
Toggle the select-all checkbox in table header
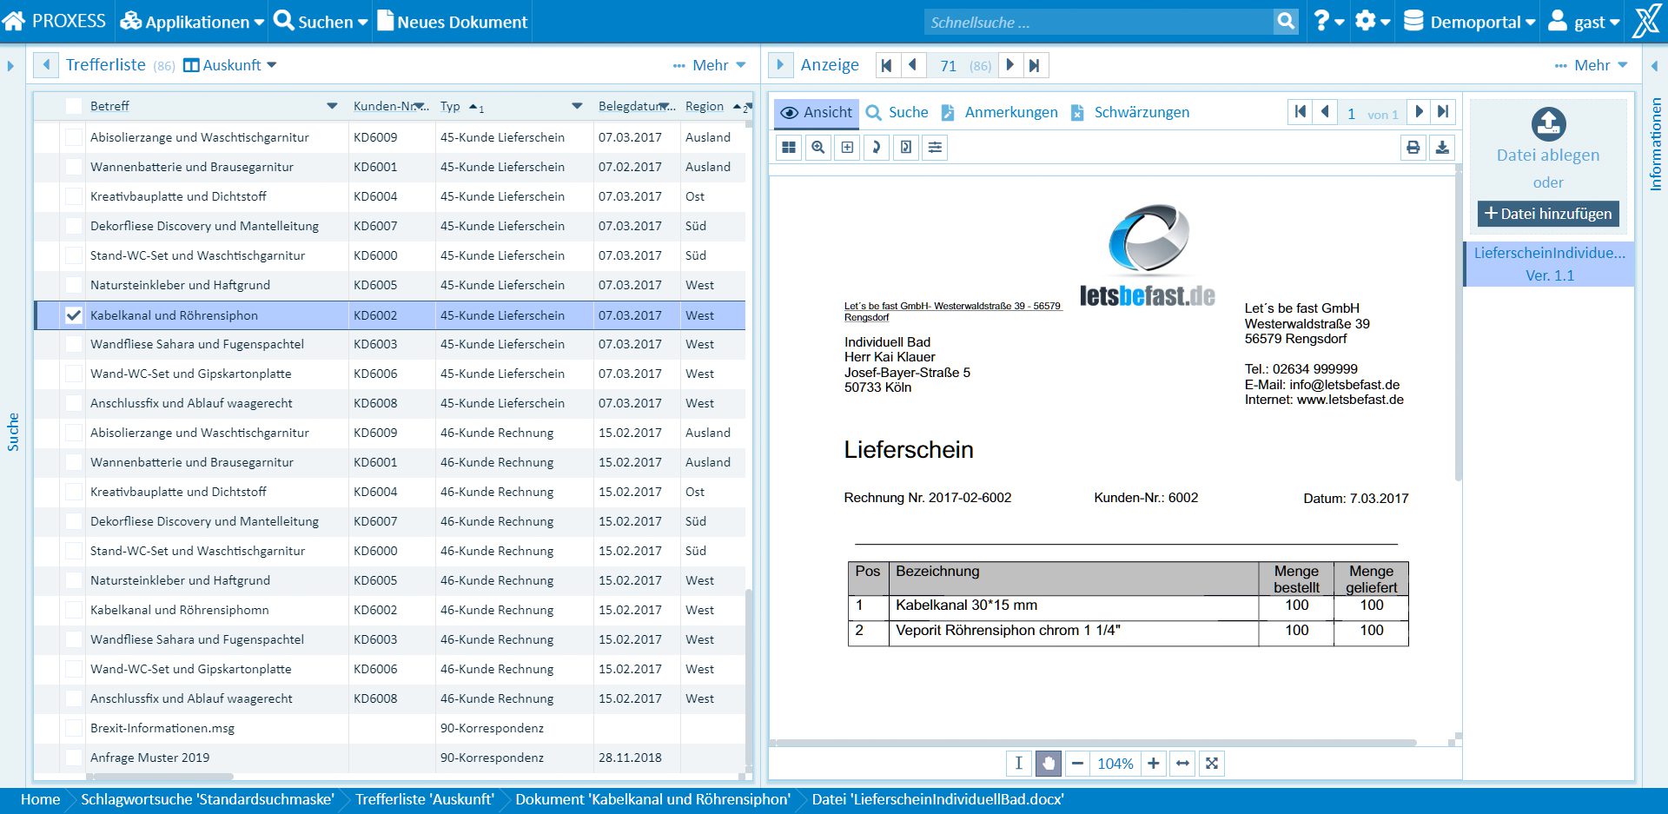pyautogui.click(x=74, y=106)
